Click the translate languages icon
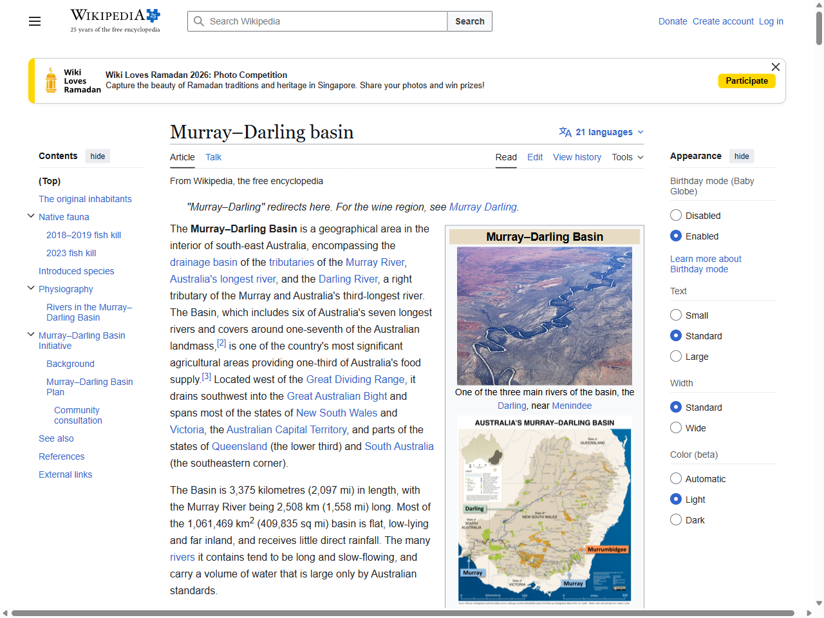 coord(565,132)
